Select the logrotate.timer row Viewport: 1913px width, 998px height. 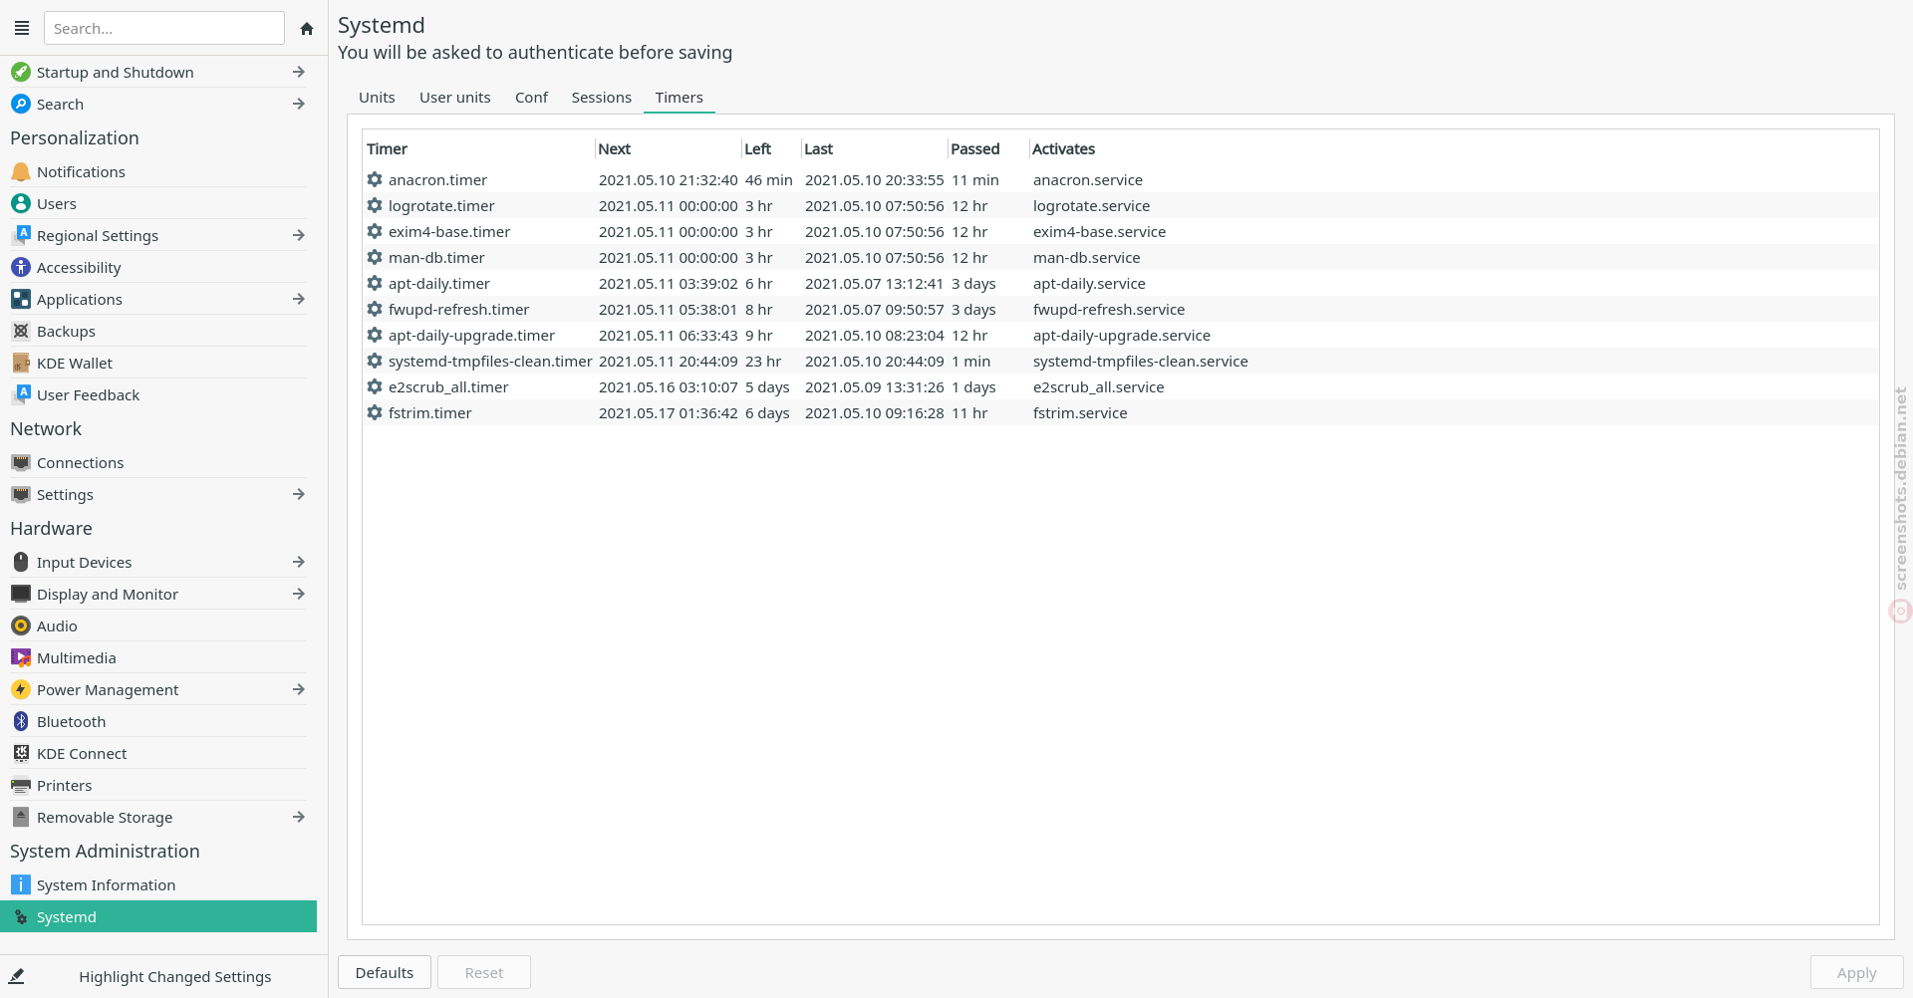click(1121, 205)
